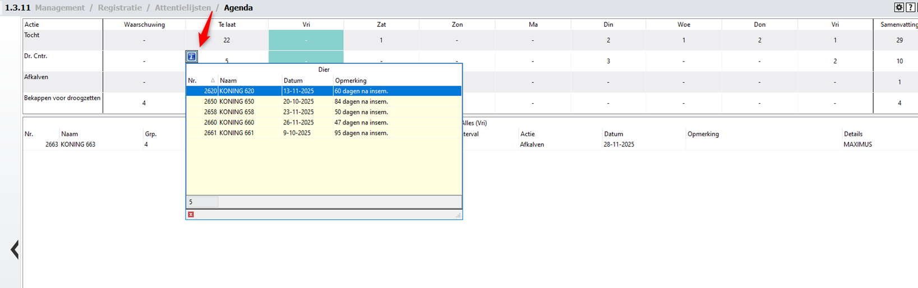Go to Management breadcrumb
The height and width of the screenshot is (288, 918).
click(x=59, y=8)
